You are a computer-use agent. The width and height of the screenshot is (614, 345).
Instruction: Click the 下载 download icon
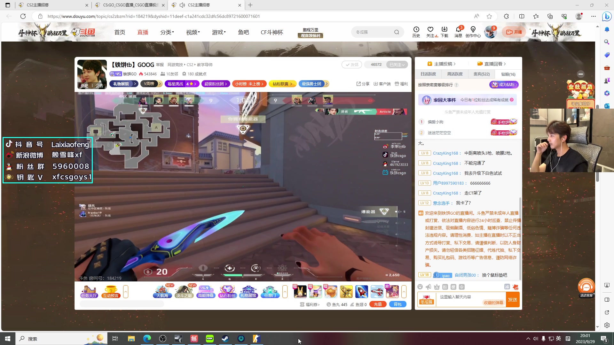[444, 32]
